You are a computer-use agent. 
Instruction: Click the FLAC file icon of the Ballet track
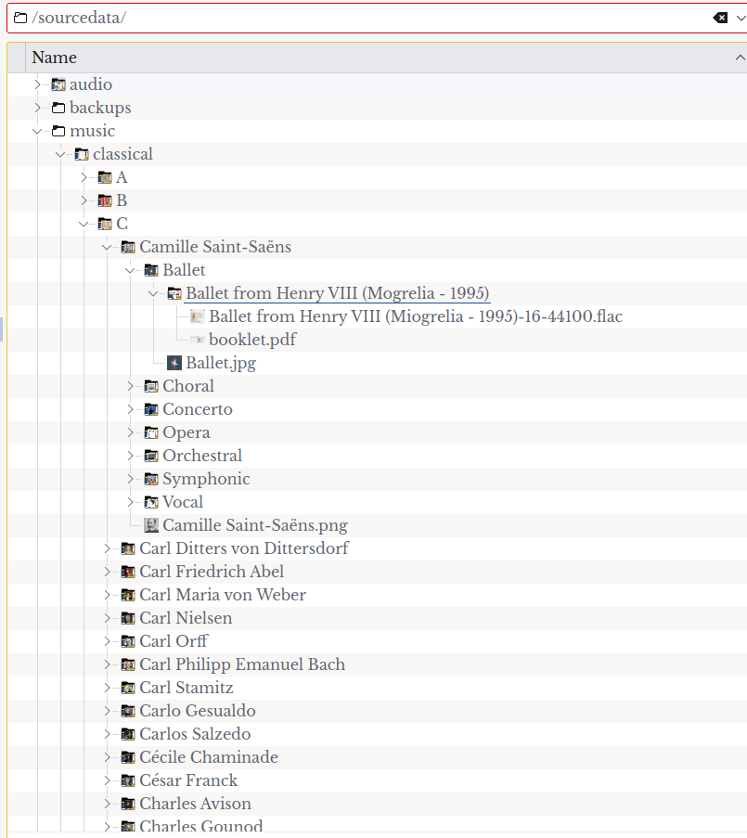198,316
